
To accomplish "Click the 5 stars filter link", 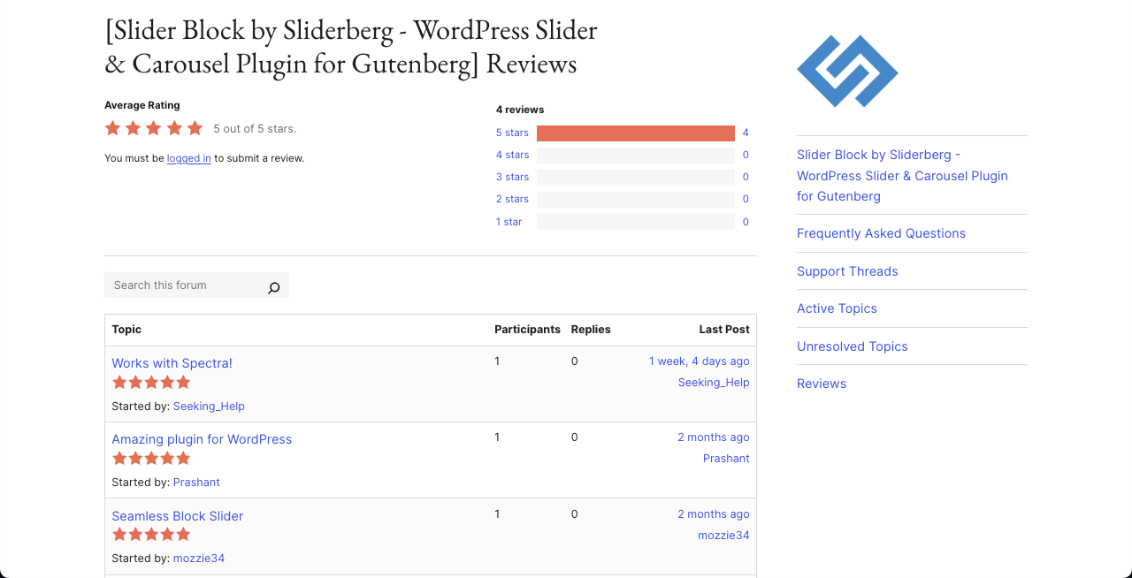I will [512, 132].
